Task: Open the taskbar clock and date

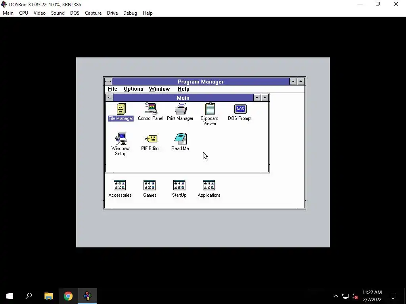Action: (x=372, y=296)
